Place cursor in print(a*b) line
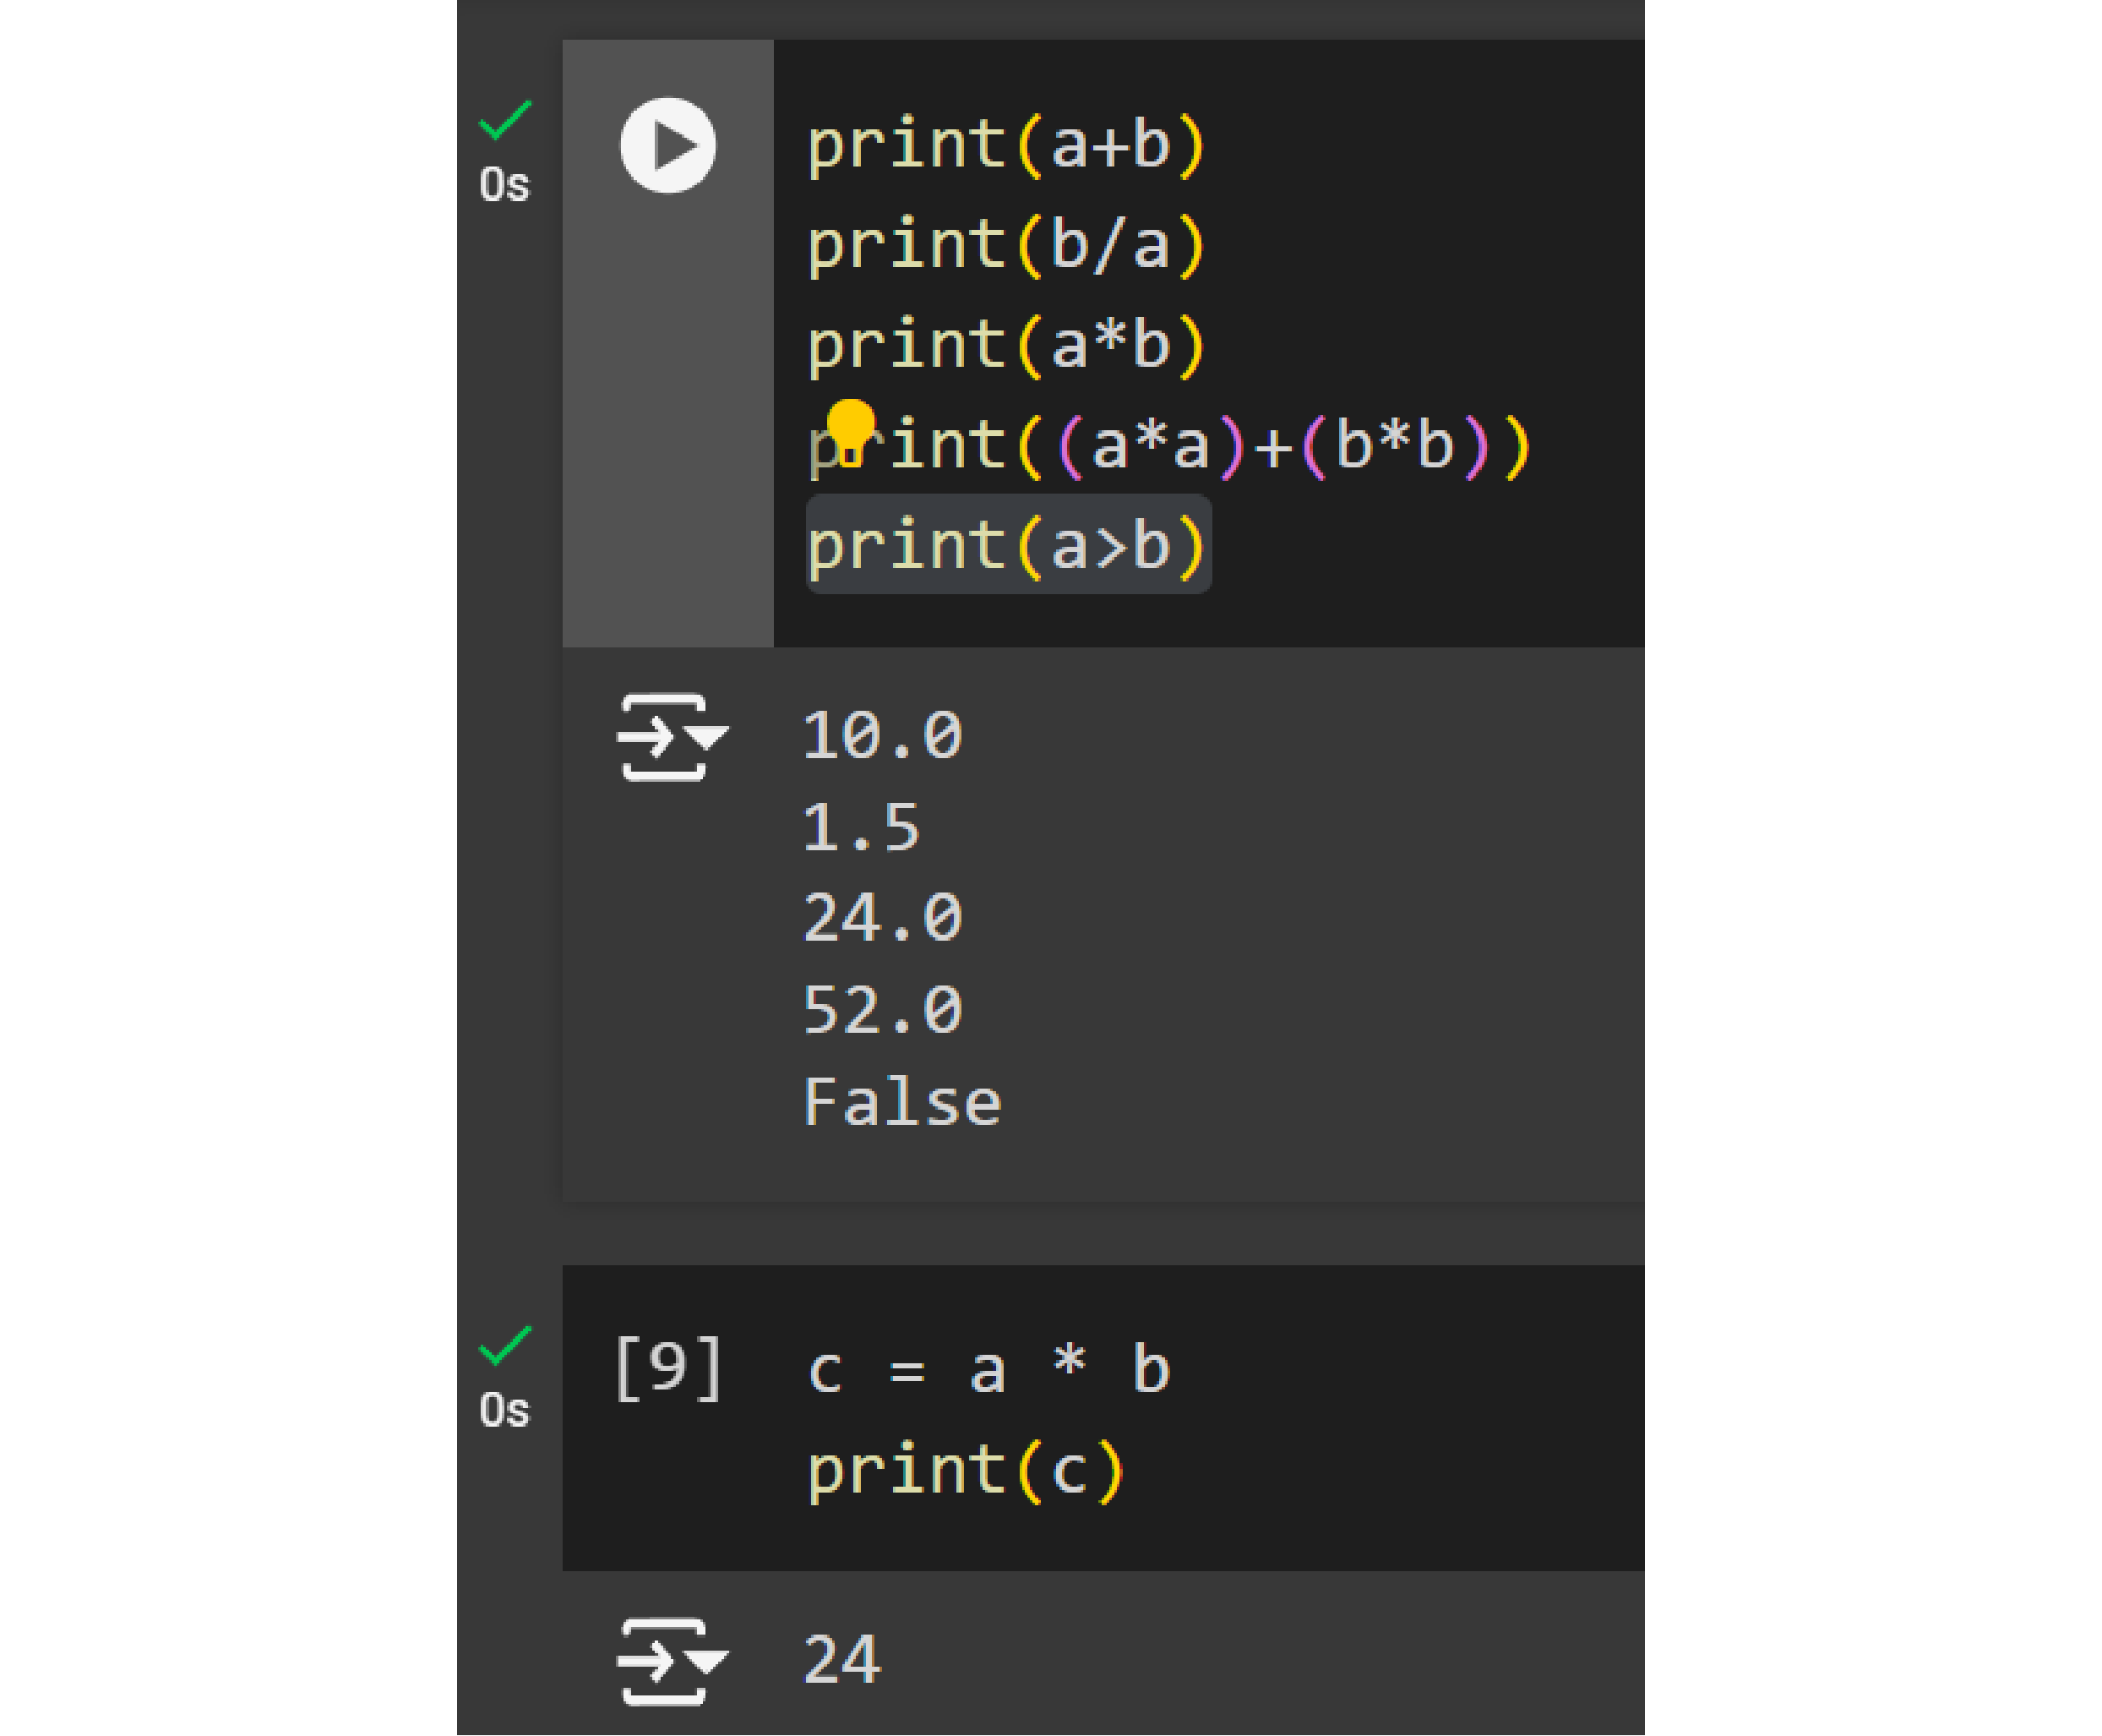The height and width of the screenshot is (1736, 2102). (x=1006, y=345)
